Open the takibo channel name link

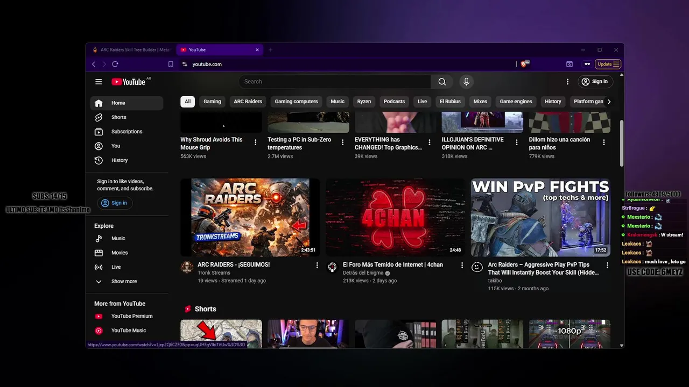click(495, 281)
